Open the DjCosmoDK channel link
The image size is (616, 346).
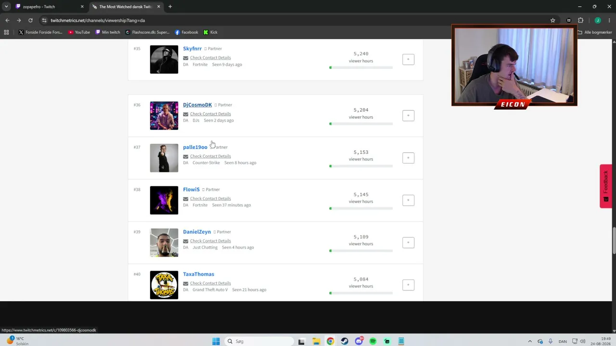tap(197, 105)
